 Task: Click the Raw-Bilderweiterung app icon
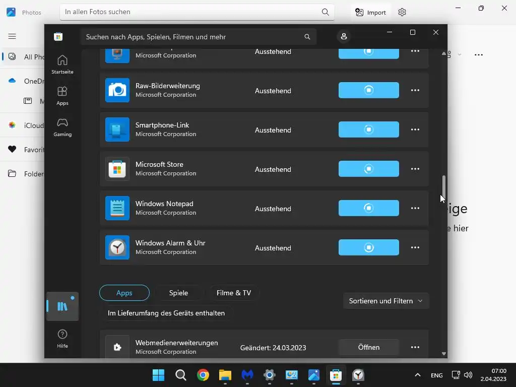117,90
